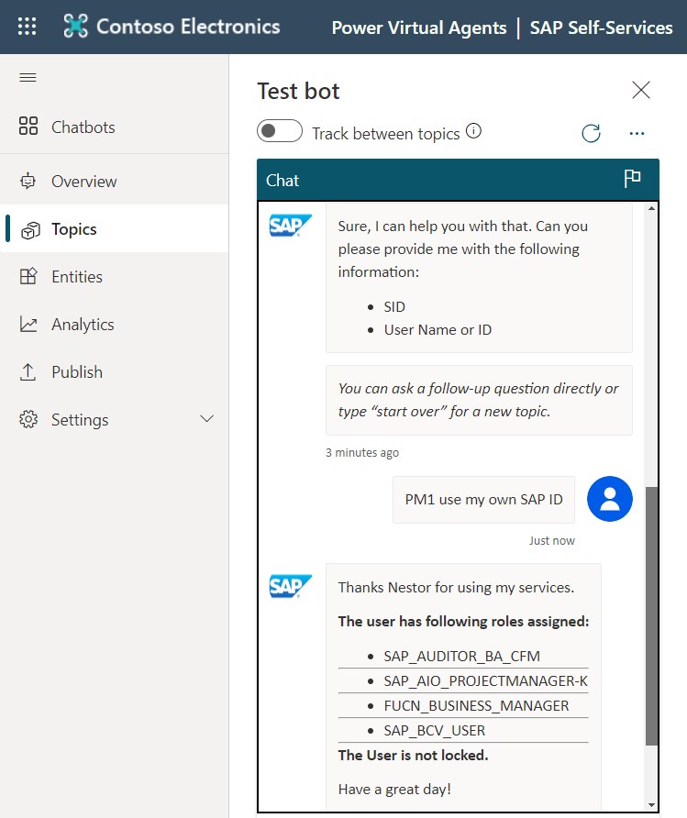This screenshot has height=818, width=687.
Task: Click SAP Self-Services bot name
Action: (601, 28)
